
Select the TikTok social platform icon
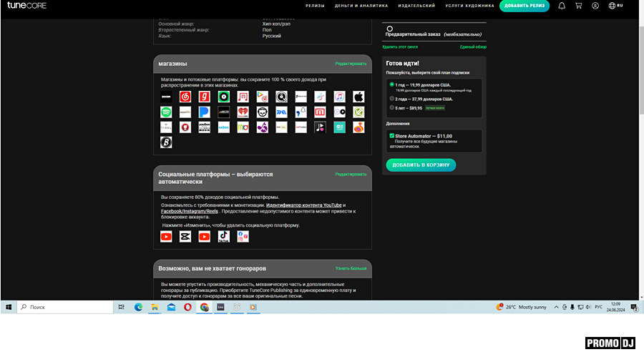click(224, 236)
